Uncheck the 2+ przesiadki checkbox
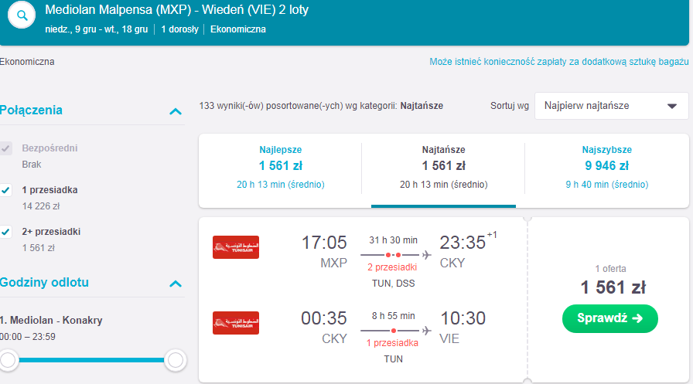Viewport: 693px width, 384px height. tap(6, 232)
